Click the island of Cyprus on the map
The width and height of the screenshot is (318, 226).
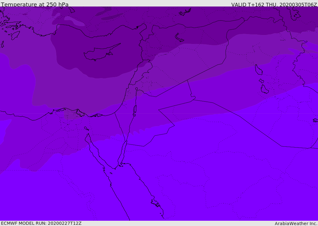click(x=102, y=53)
